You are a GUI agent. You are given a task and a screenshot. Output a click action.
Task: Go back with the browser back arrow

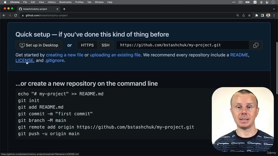[4, 16]
